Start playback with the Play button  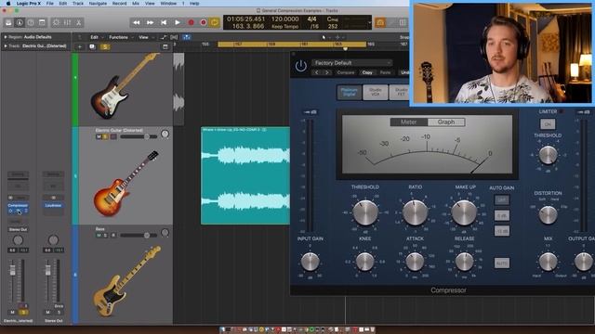178,22
